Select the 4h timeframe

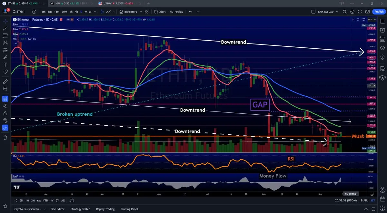76,12
